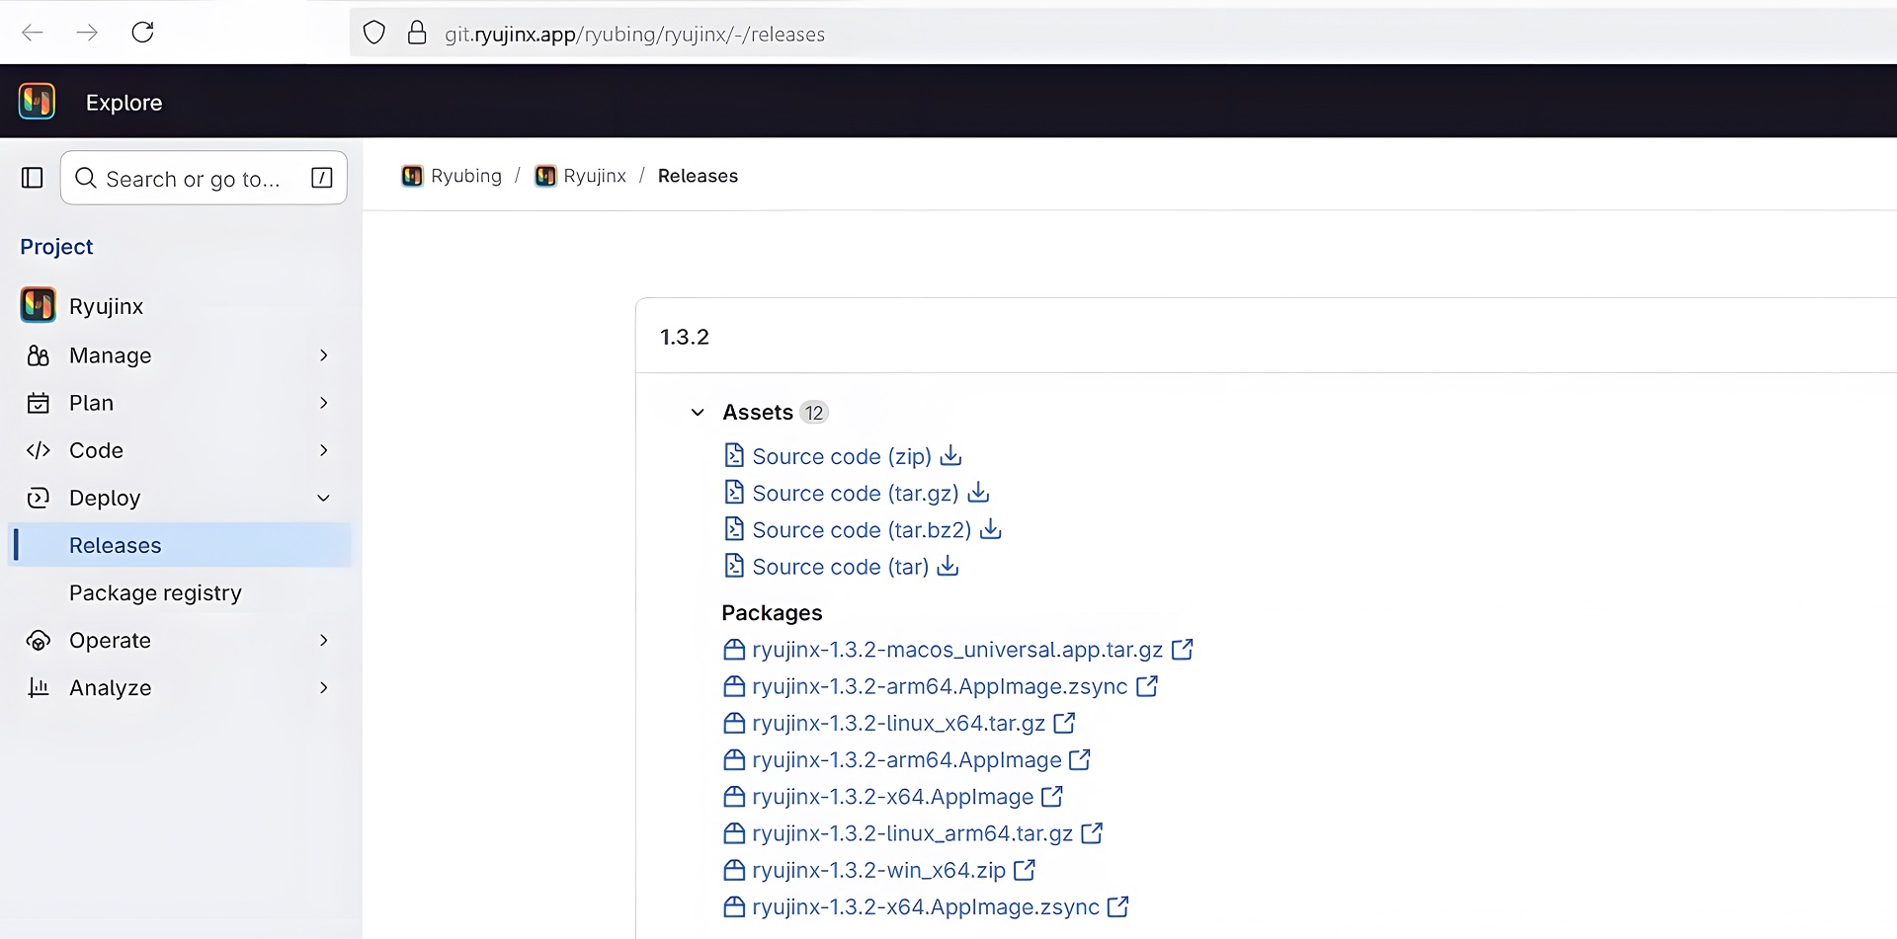Click the Releases breadcrumb

(x=698, y=176)
